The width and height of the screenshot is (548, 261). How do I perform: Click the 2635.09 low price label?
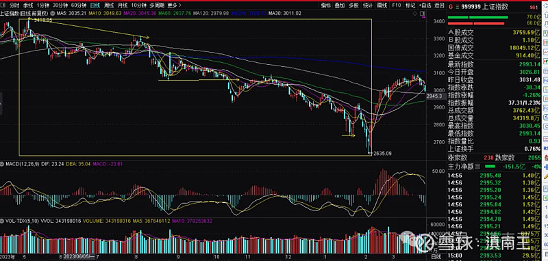coord(382,153)
